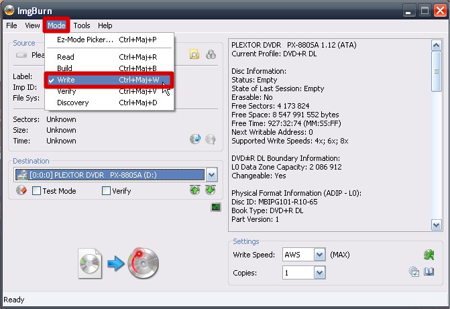Open the Help menu
Viewport: 450px width, 309px height.
click(x=105, y=25)
